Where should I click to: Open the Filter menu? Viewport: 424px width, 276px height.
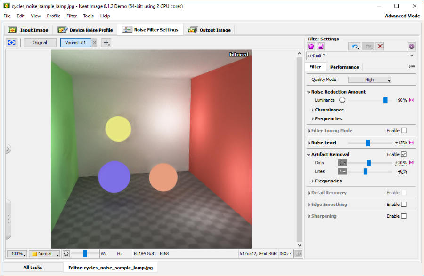72,16
